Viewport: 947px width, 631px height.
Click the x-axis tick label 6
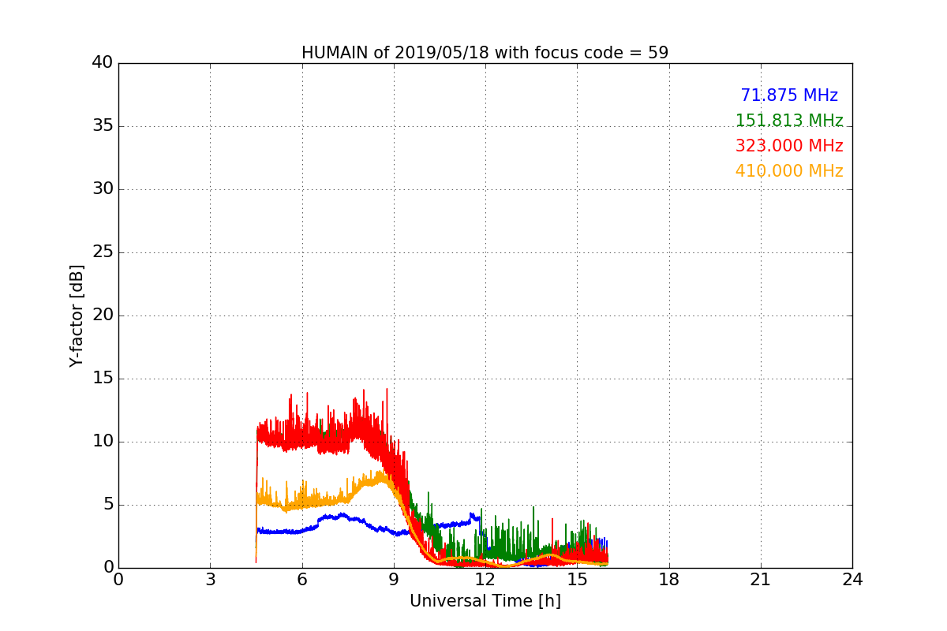tap(301, 580)
